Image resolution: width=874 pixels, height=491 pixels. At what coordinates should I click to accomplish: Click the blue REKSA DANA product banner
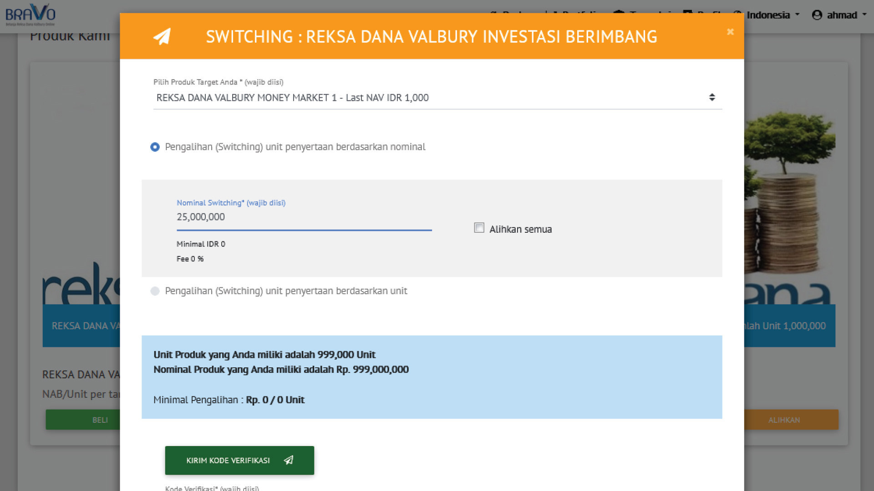pos(81,326)
